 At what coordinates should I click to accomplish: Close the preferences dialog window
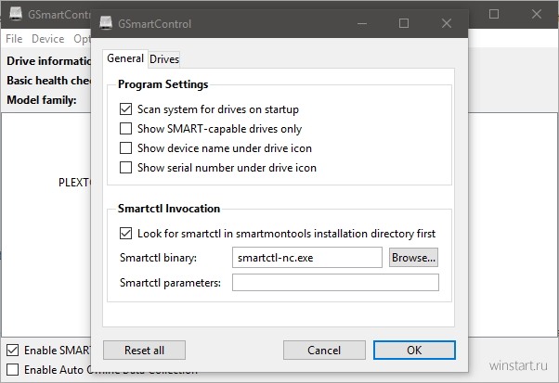(x=447, y=23)
